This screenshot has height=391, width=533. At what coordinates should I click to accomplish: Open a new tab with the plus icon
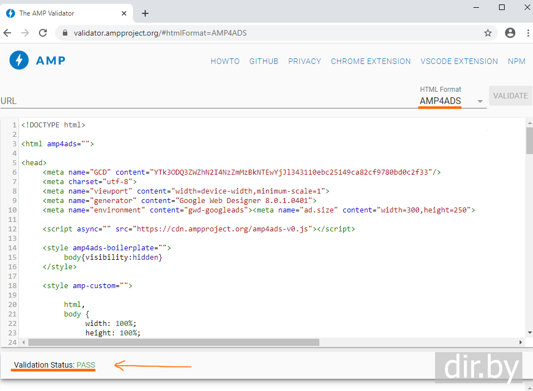pos(145,13)
